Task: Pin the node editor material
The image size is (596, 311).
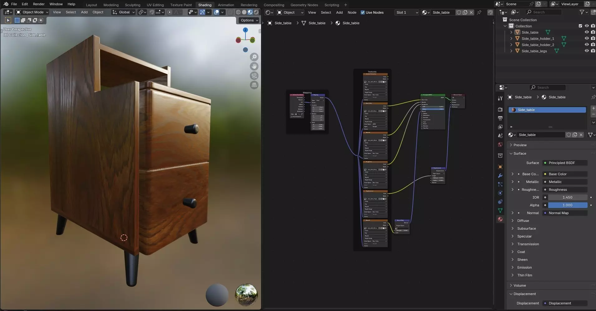Action: (479, 12)
